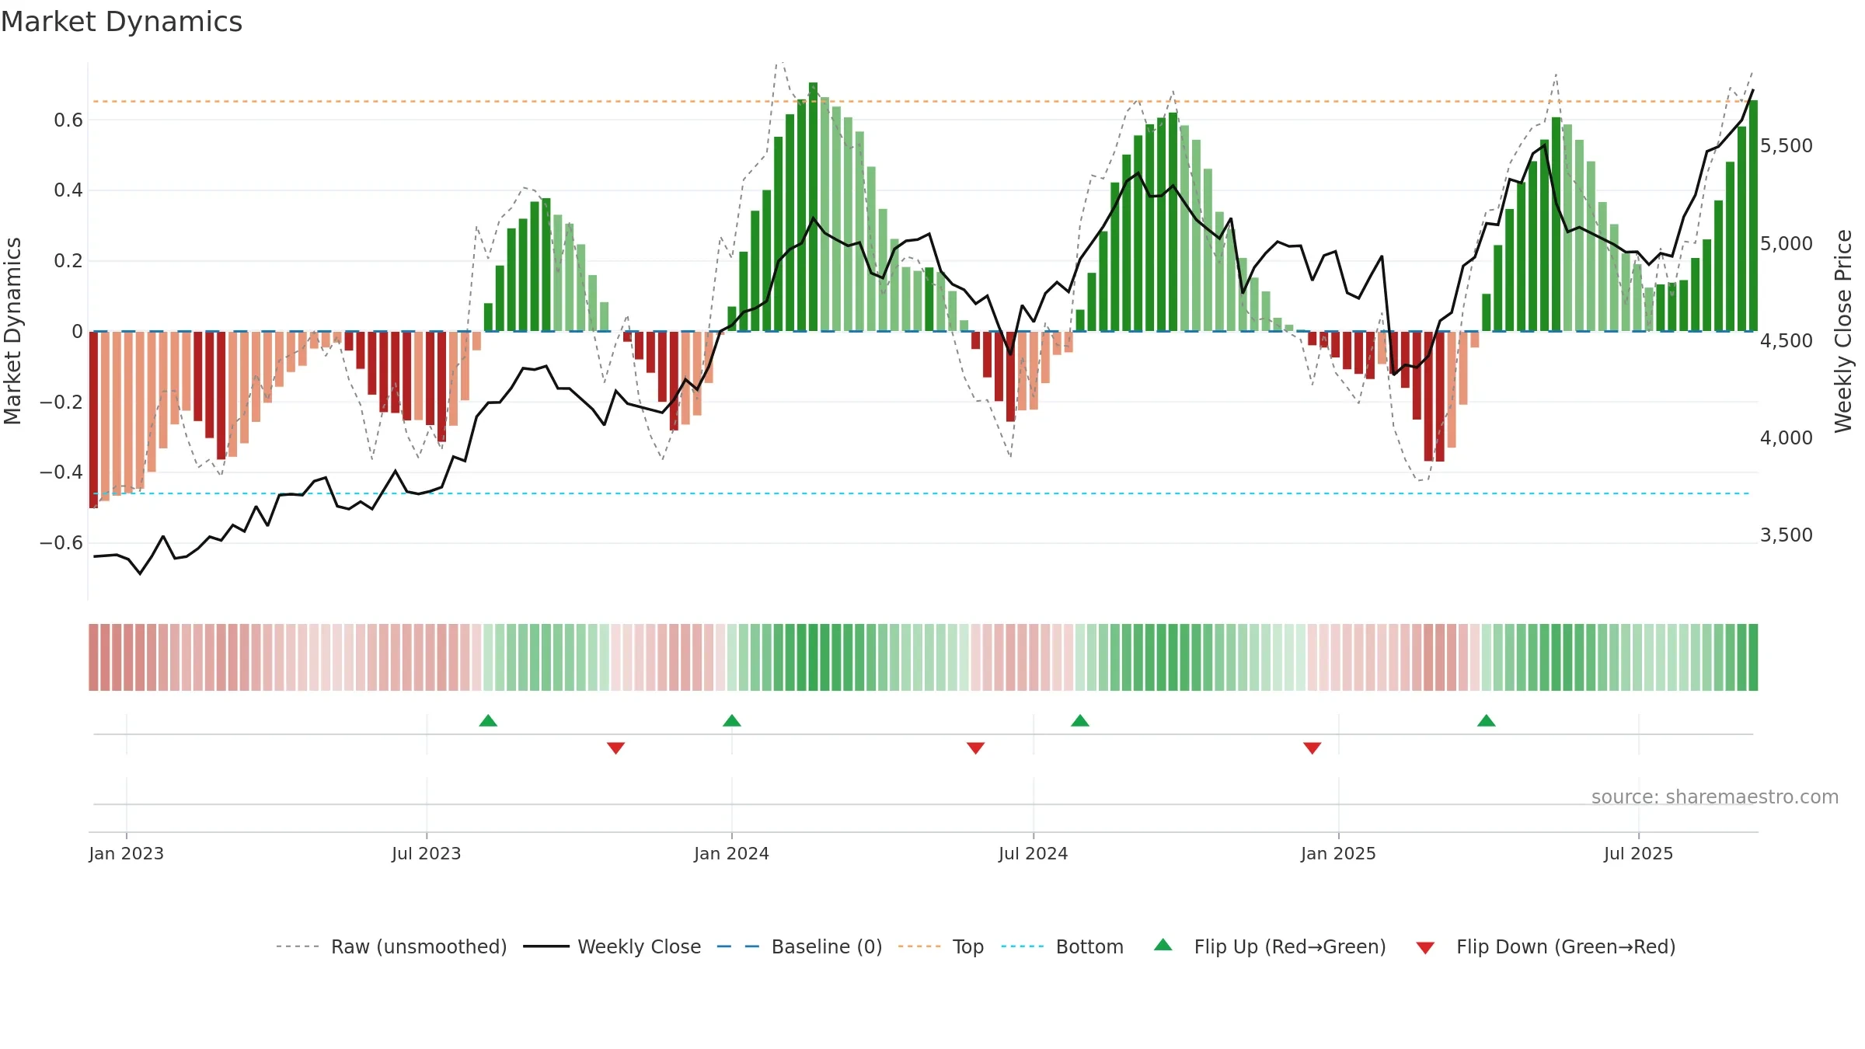Select the flip-down marker near May 2024
1865x1049 pixels.
click(x=976, y=748)
